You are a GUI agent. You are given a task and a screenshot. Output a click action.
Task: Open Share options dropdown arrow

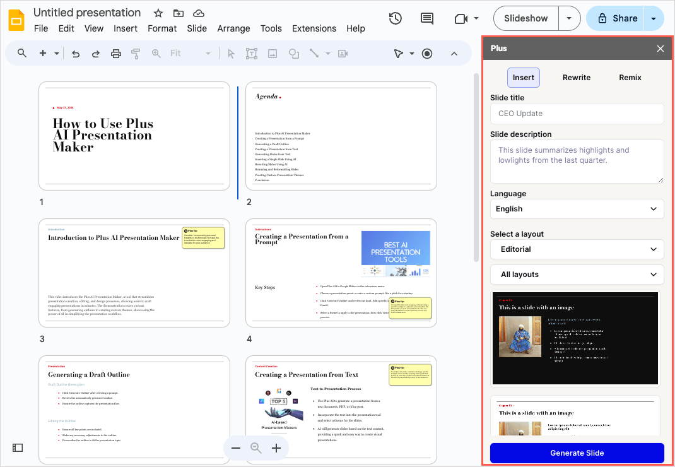coord(654,18)
